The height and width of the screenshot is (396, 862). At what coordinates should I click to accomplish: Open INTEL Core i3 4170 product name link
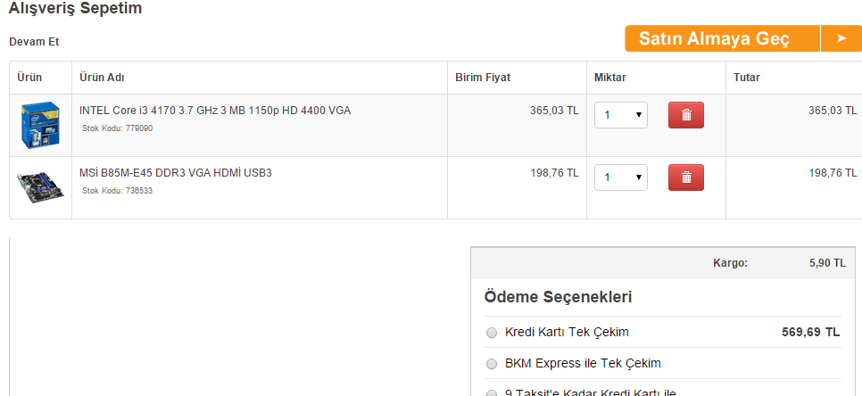pyautogui.click(x=215, y=111)
